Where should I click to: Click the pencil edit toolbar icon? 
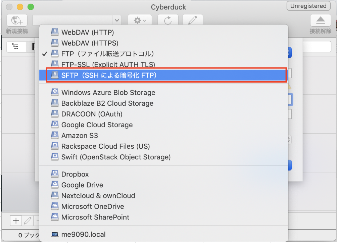click(x=193, y=20)
